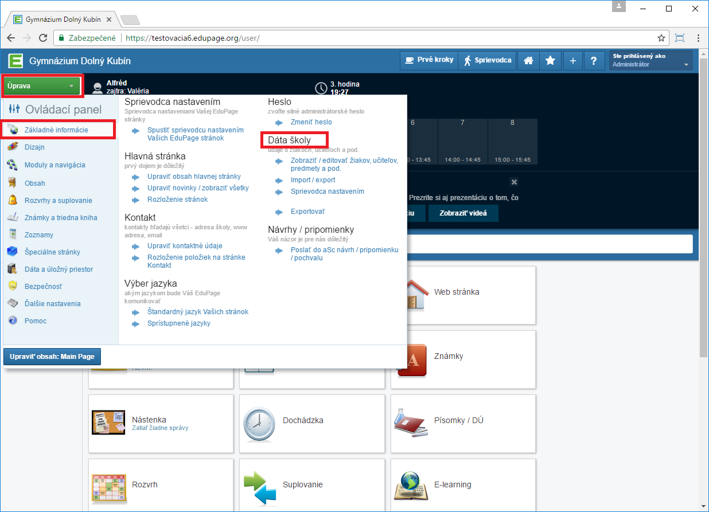Image resolution: width=709 pixels, height=512 pixels.
Task: Click the Známky a triedna kniha icon
Action: [x=13, y=218]
